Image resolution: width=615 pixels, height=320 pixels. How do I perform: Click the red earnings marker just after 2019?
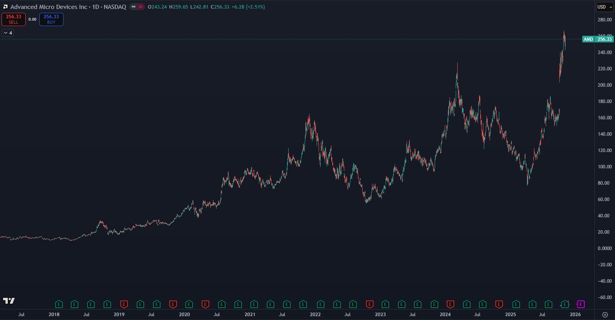point(124,304)
